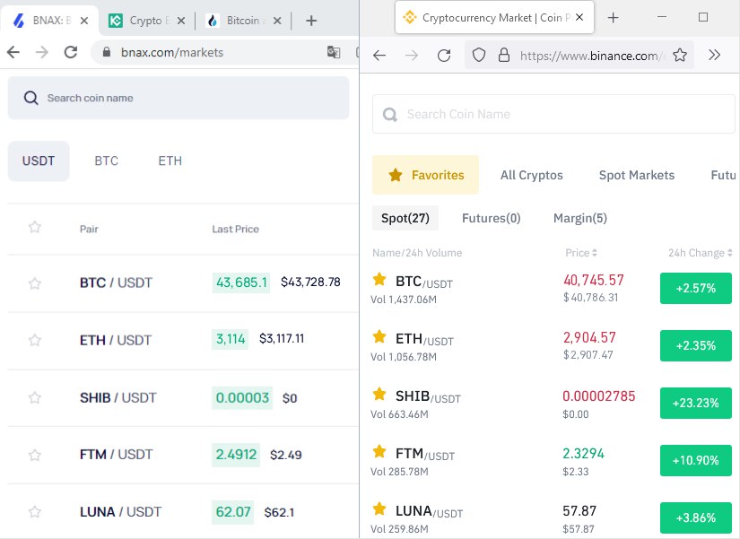Click the star icon in BNAX table header
The image size is (740, 539).
click(x=34, y=227)
